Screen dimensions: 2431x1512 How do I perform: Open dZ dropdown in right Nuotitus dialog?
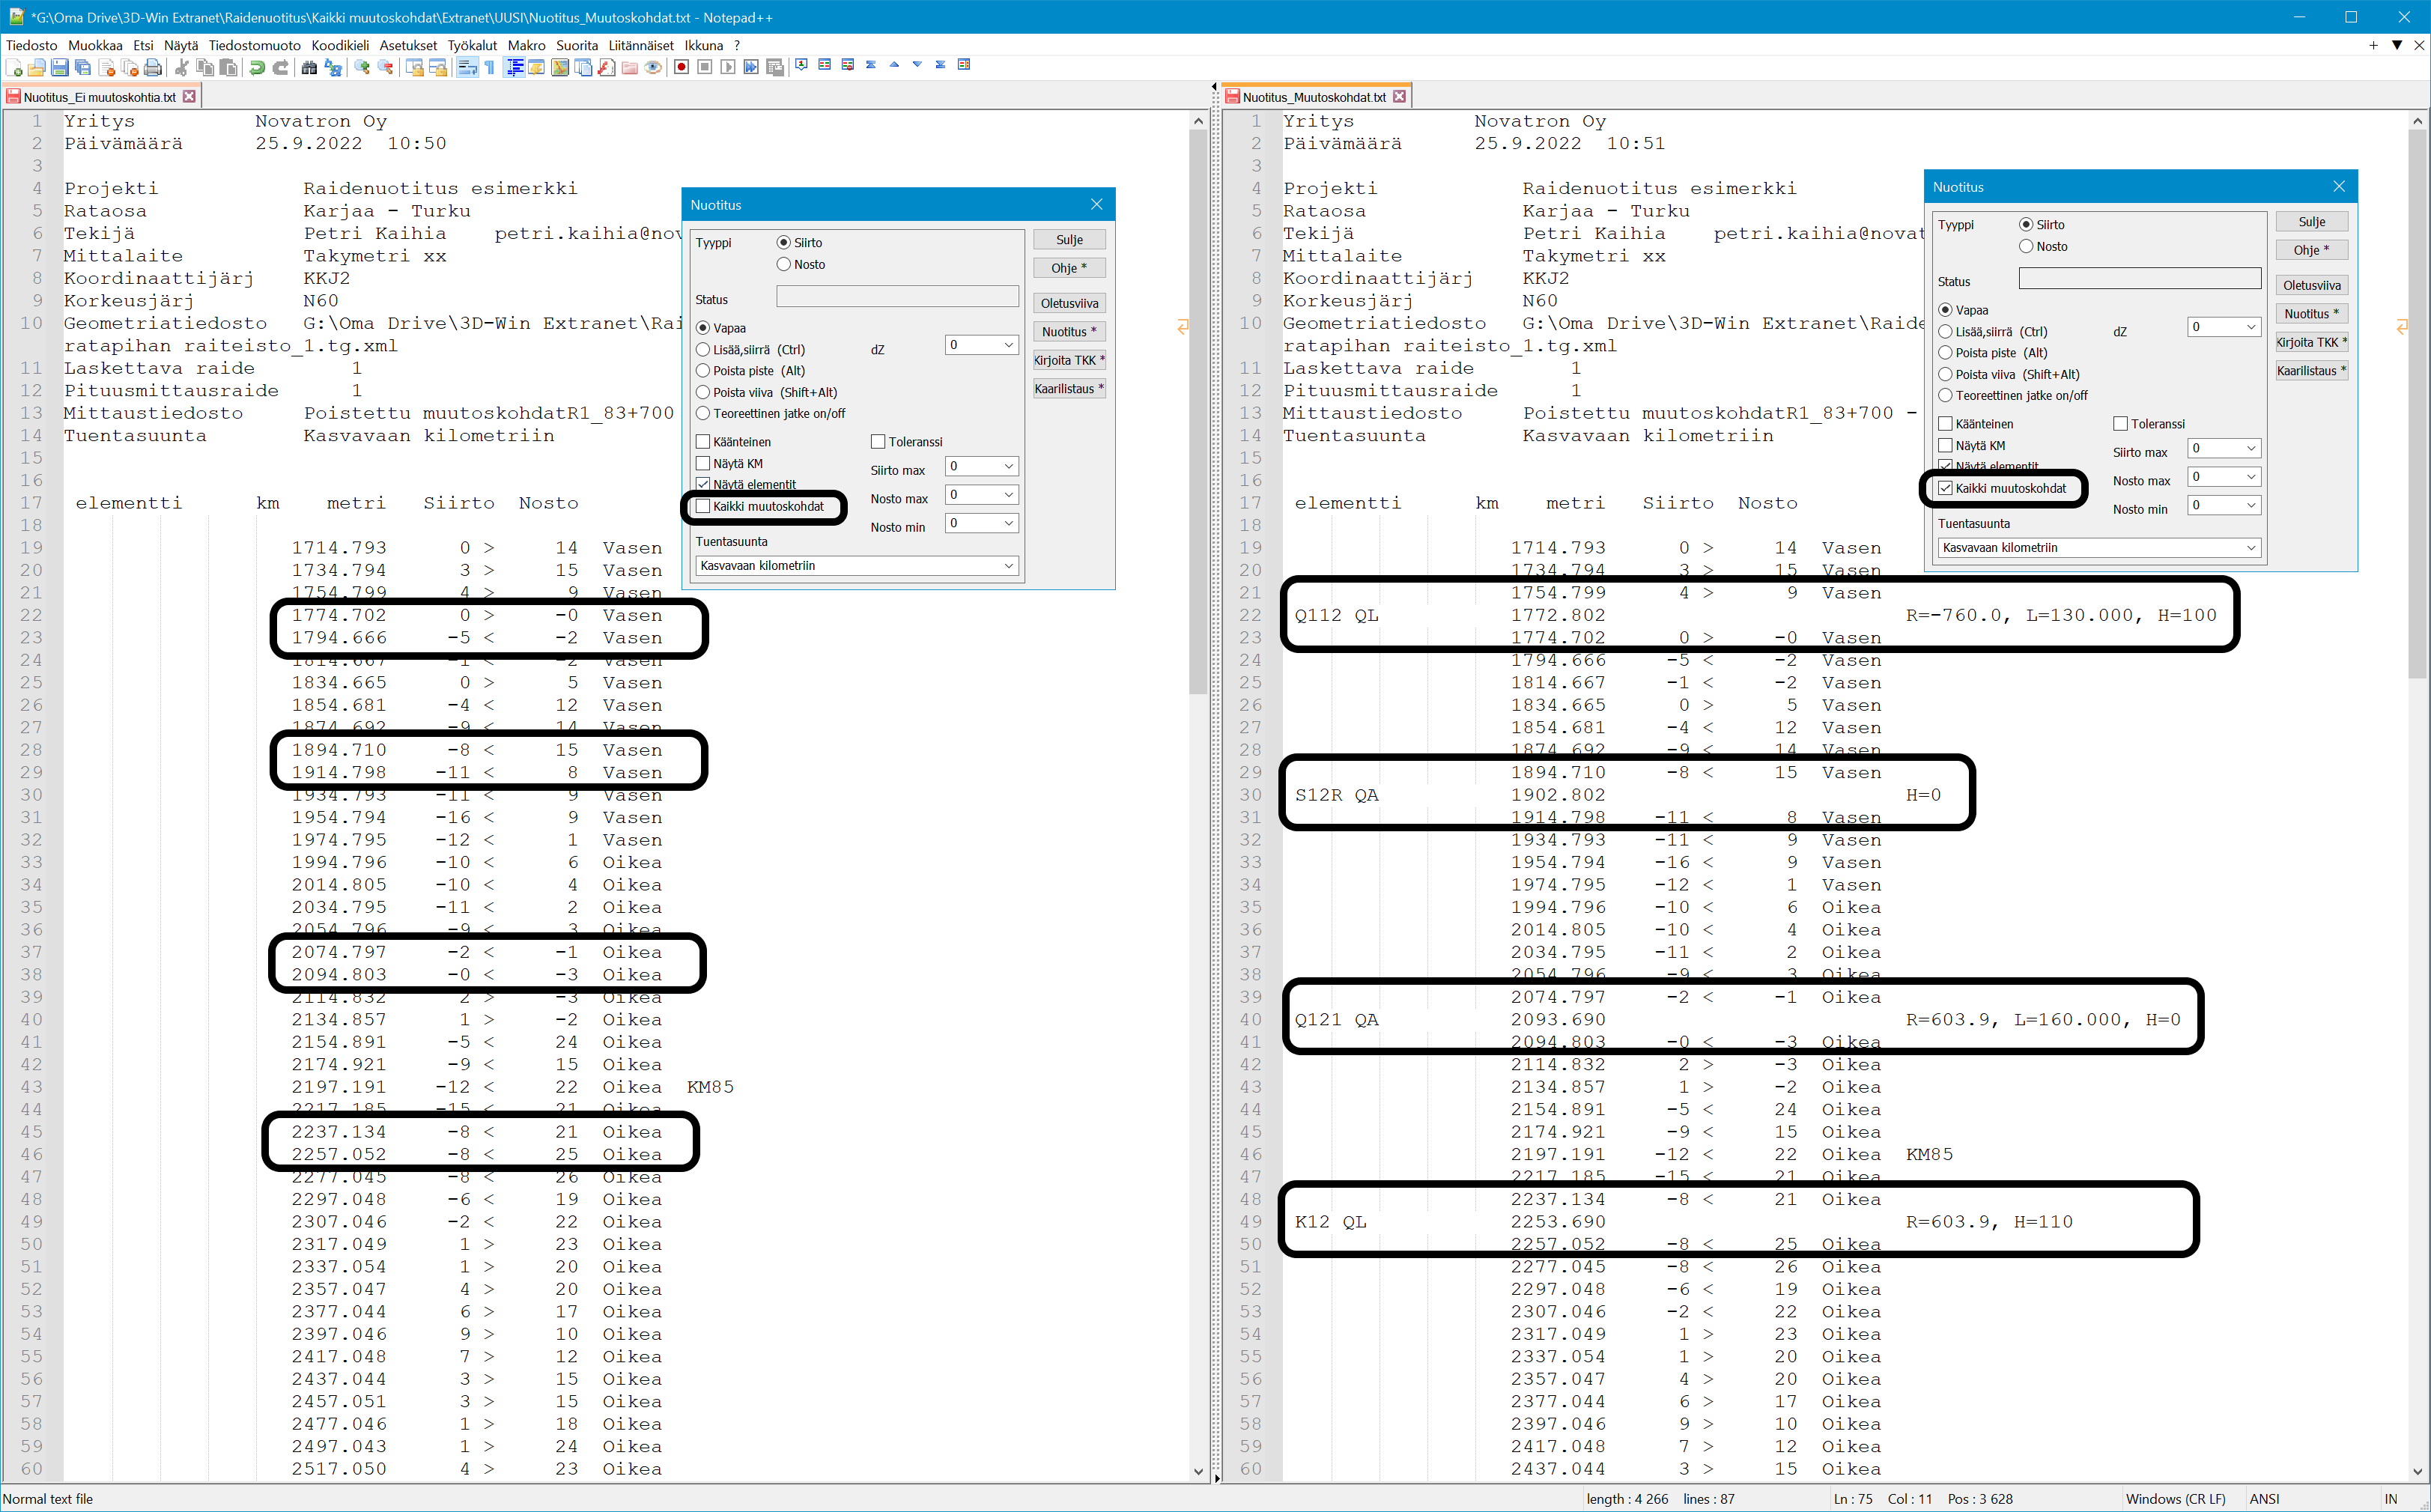(2251, 327)
